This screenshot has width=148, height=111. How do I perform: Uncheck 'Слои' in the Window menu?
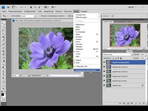click(x=87, y=51)
